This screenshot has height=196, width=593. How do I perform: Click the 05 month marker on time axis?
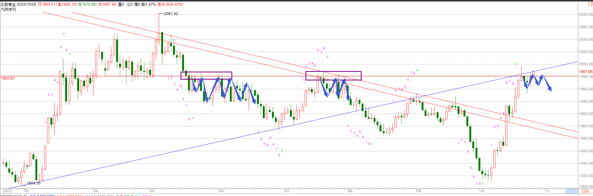click(x=152, y=191)
